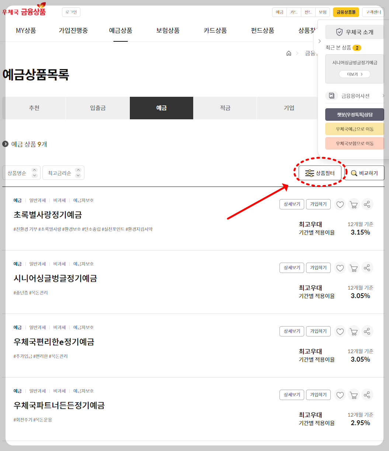
Task: Click the cart icon for 시니어싱글벙글정기예금
Action: click(354, 268)
